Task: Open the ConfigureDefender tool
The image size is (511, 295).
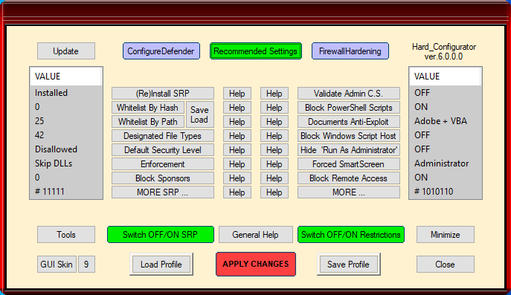Action: tap(161, 51)
